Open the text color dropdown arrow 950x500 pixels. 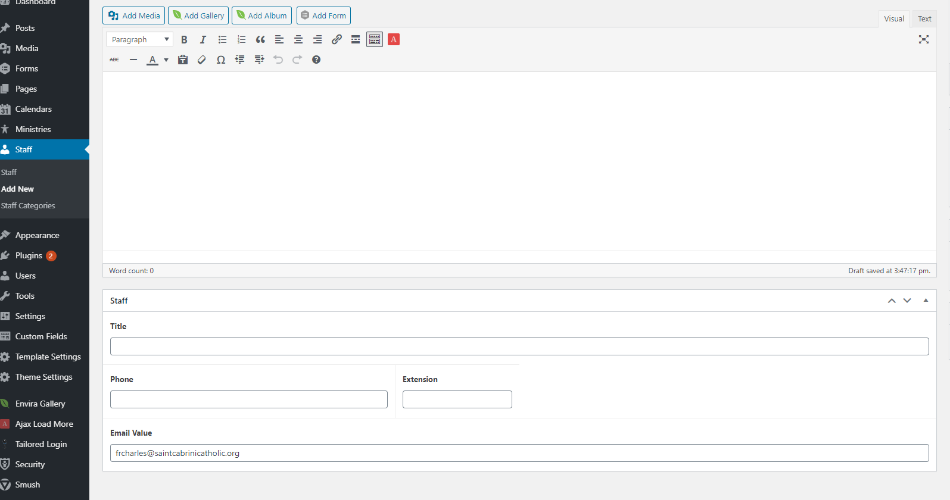pyautogui.click(x=166, y=60)
